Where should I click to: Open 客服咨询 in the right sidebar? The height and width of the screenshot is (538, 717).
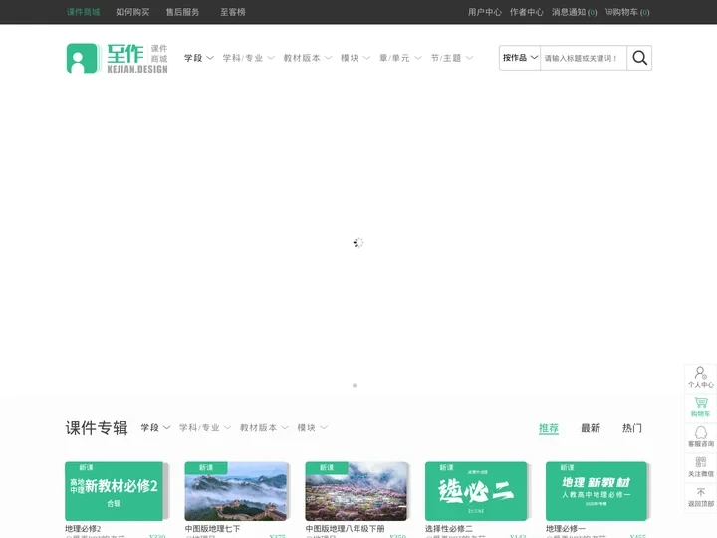coord(700,437)
